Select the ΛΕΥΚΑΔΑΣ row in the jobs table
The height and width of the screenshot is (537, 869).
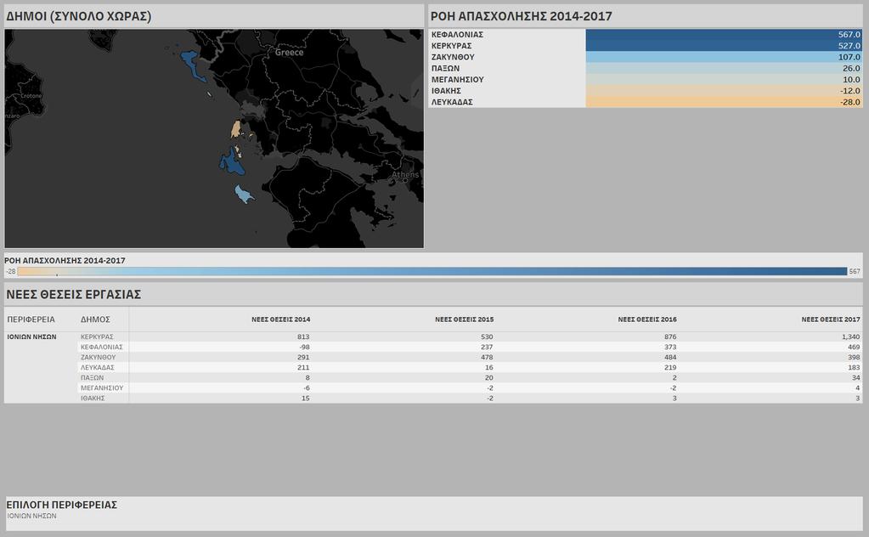tap(470, 367)
